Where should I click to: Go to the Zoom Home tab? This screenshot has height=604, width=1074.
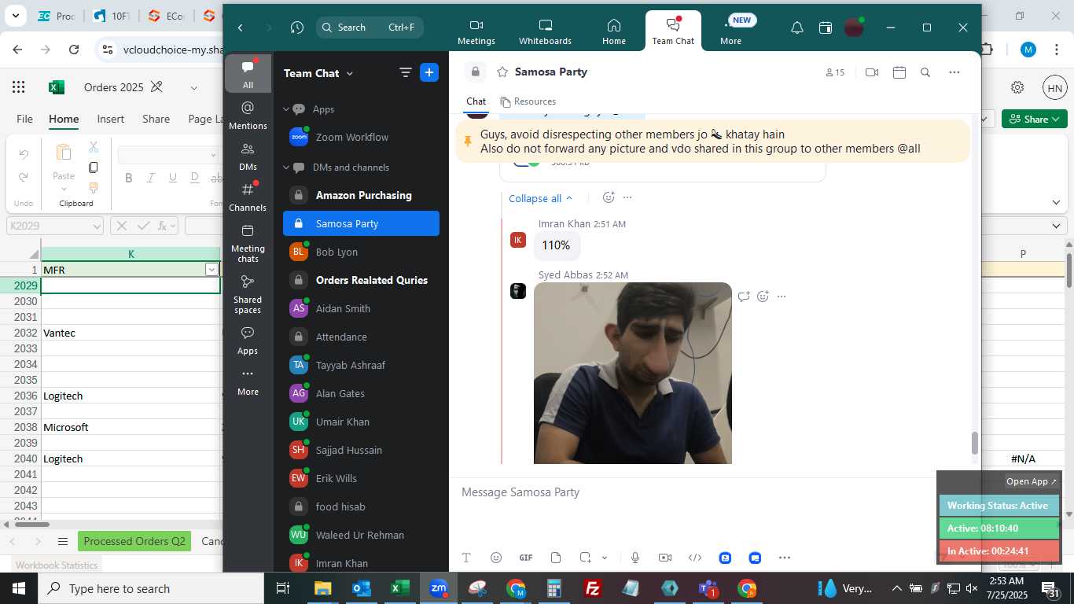pos(614,31)
